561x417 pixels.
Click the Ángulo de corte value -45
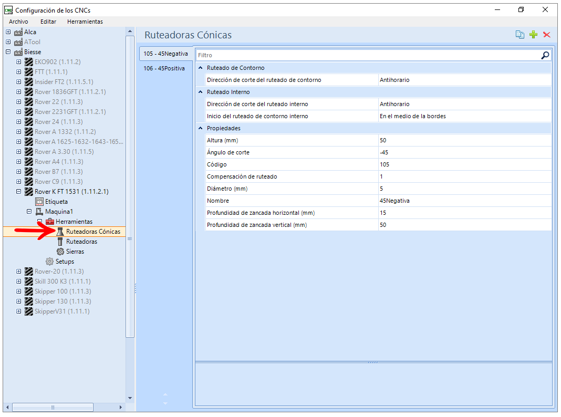pos(465,152)
